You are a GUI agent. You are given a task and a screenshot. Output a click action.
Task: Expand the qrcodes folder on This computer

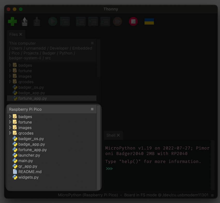pyautogui.click(x=10, y=82)
